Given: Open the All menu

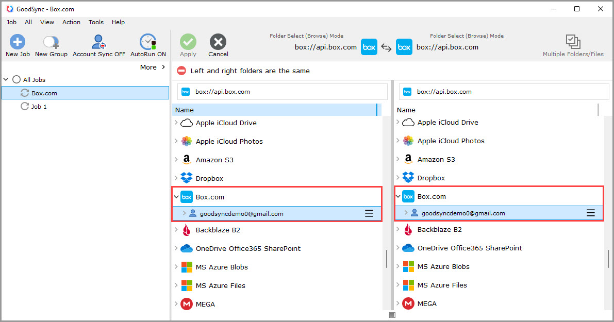Looking at the screenshot, I should pyautogui.click(x=28, y=22).
